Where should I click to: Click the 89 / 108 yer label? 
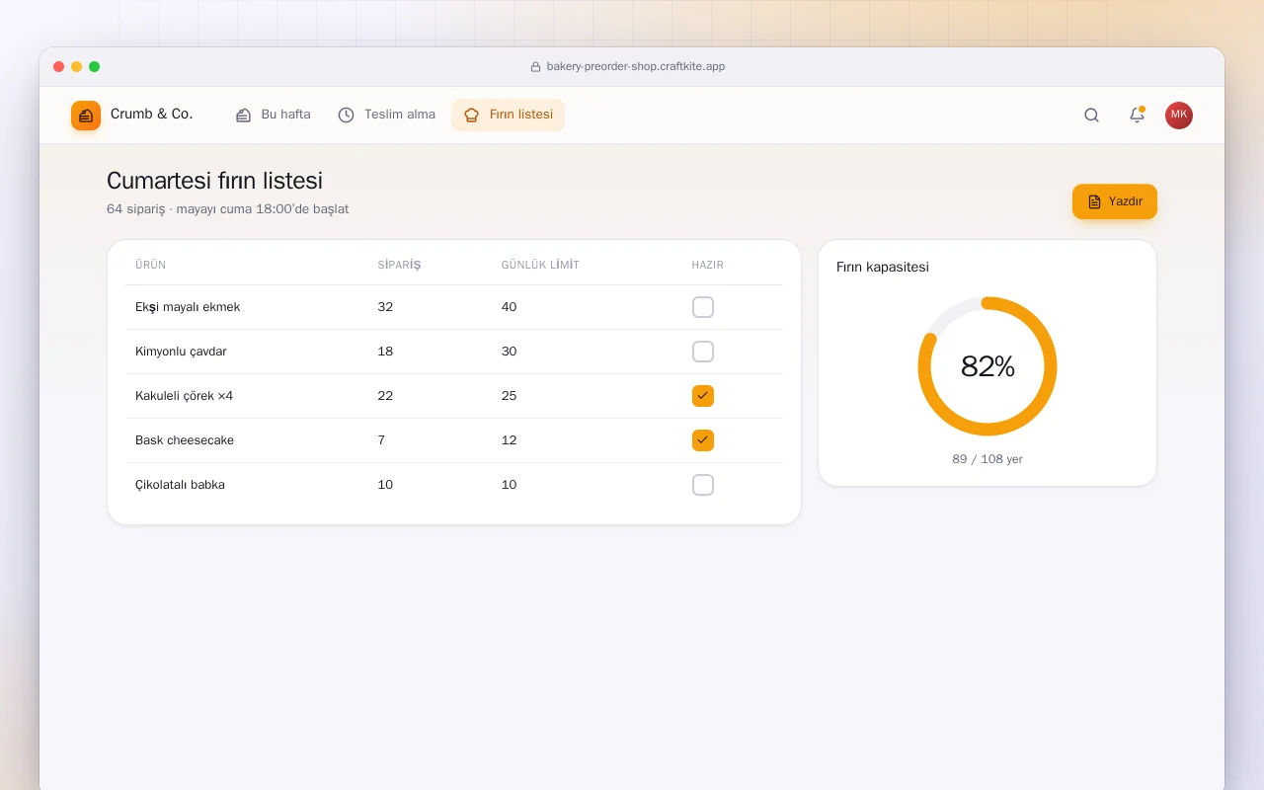(x=987, y=459)
